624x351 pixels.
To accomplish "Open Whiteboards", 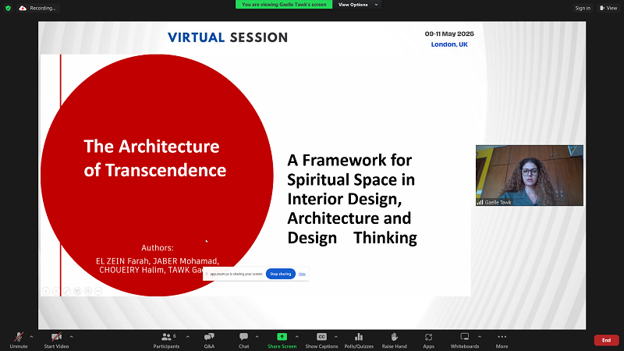I will coord(465,339).
